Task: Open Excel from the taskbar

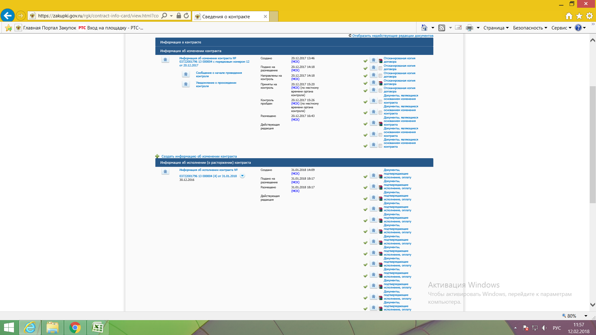Action: tap(98, 328)
